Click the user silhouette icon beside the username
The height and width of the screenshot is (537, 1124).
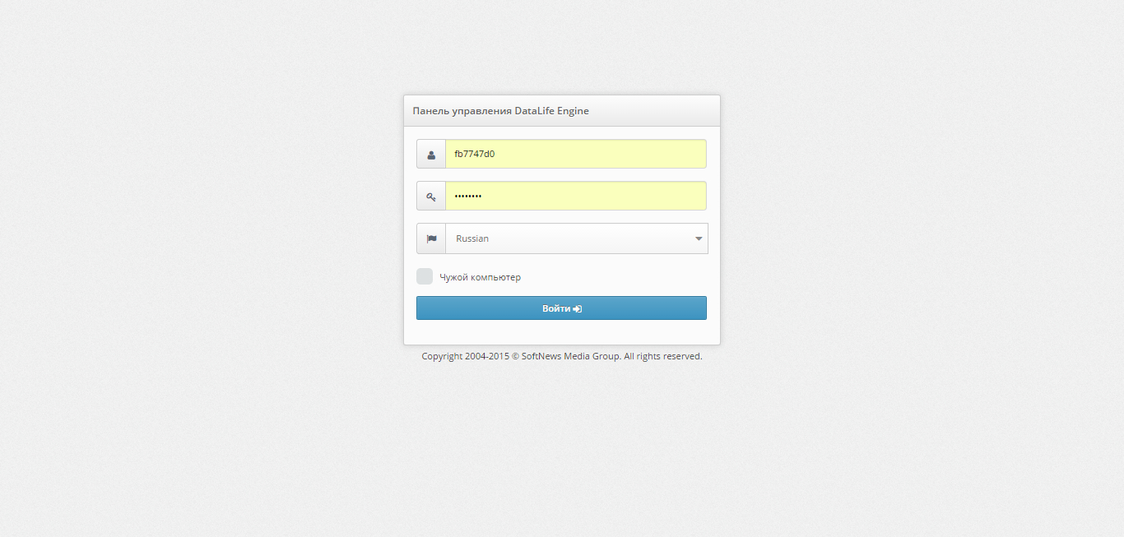pos(431,155)
